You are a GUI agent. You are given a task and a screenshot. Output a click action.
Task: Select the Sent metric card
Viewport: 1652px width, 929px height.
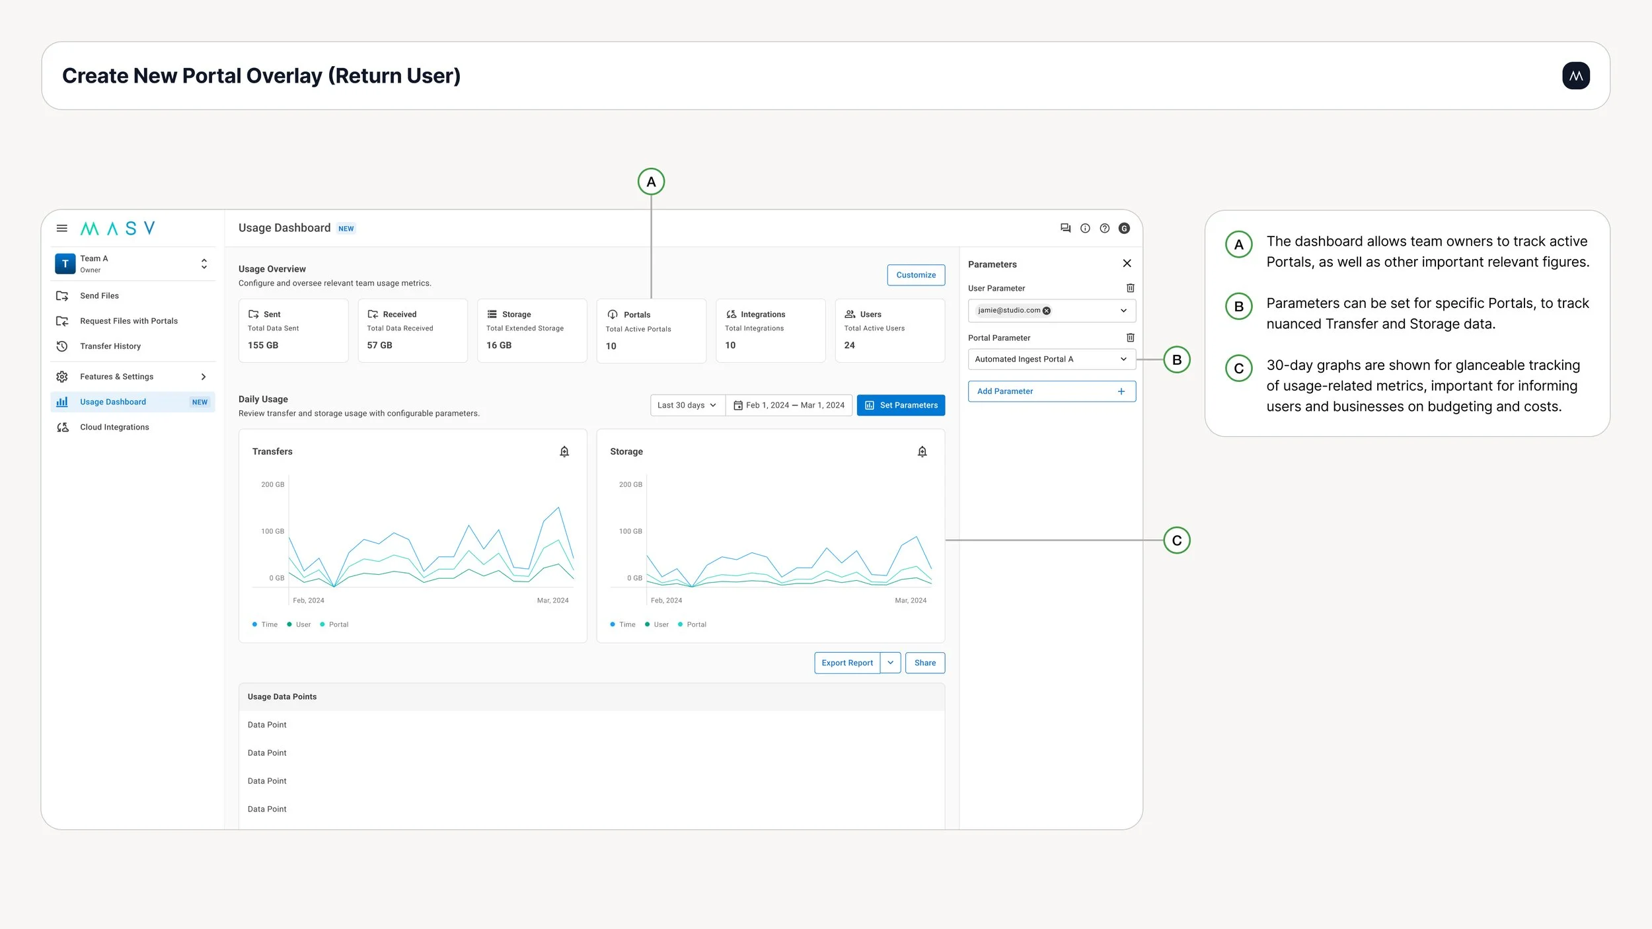pos(293,330)
